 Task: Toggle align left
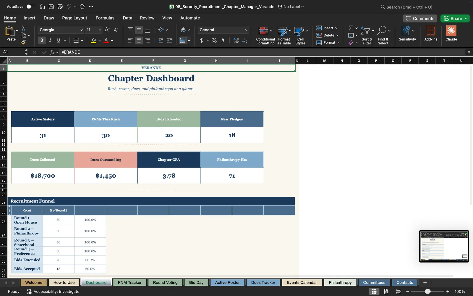tap(130, 40)
